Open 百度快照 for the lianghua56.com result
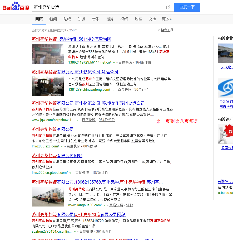 [x=116, y=205]
